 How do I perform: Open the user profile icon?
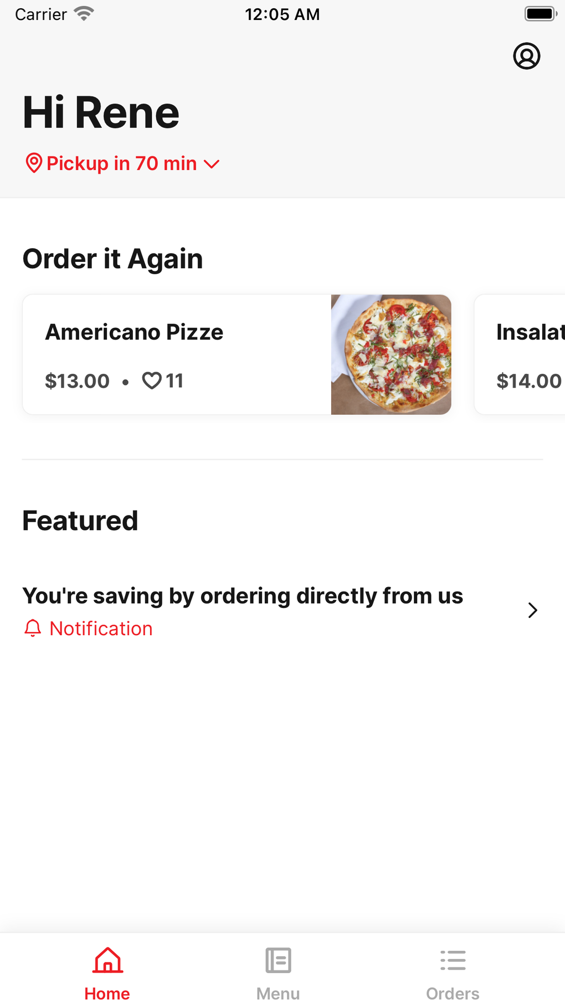tap(526, 56)
